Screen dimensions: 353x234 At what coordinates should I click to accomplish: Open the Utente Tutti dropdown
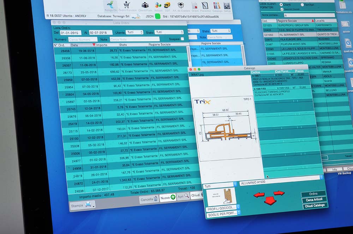(134, 32)
